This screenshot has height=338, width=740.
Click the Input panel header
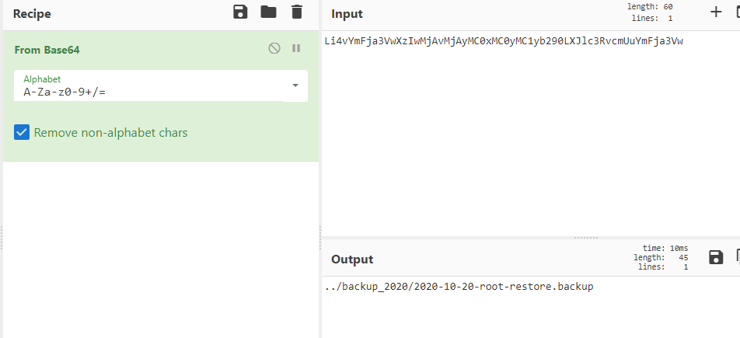tap(347, 14)
